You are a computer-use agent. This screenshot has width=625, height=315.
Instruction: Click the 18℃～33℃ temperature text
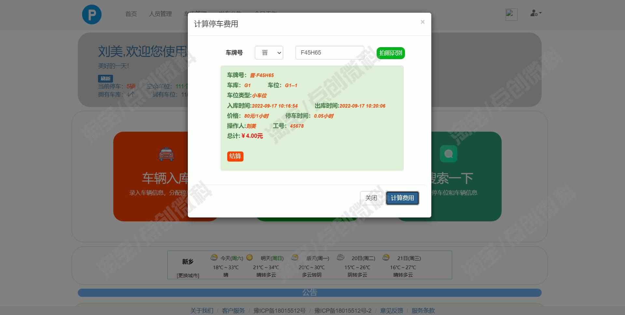pyautogui.click(x=226, y=268)
